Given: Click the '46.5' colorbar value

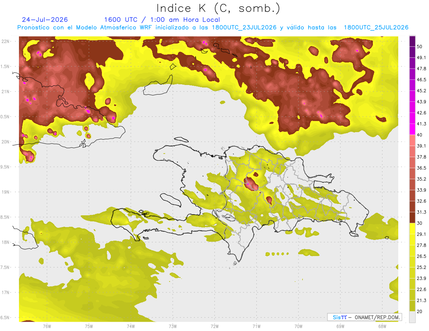Looking at the screenshot, I should tap(421, 80).
